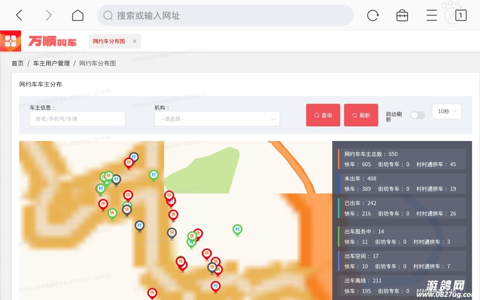This screenshot has width=480, height=300.
Task: Go to browser home page icon
Action: (x=78, y=15)
